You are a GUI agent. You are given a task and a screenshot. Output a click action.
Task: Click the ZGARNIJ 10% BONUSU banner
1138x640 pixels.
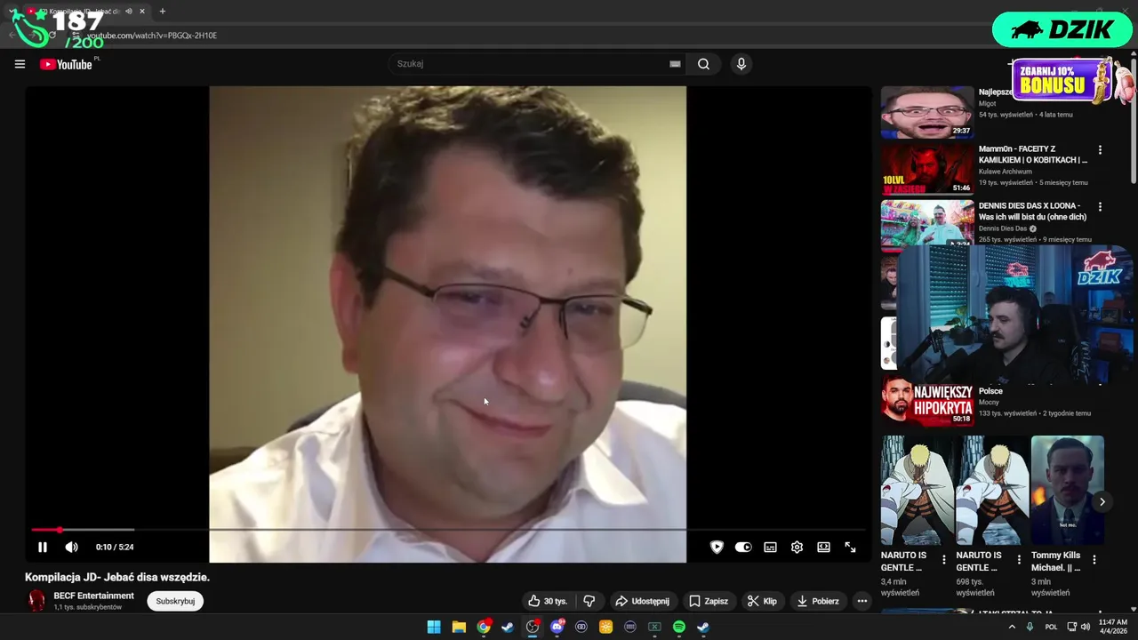tap(1062, 81)
